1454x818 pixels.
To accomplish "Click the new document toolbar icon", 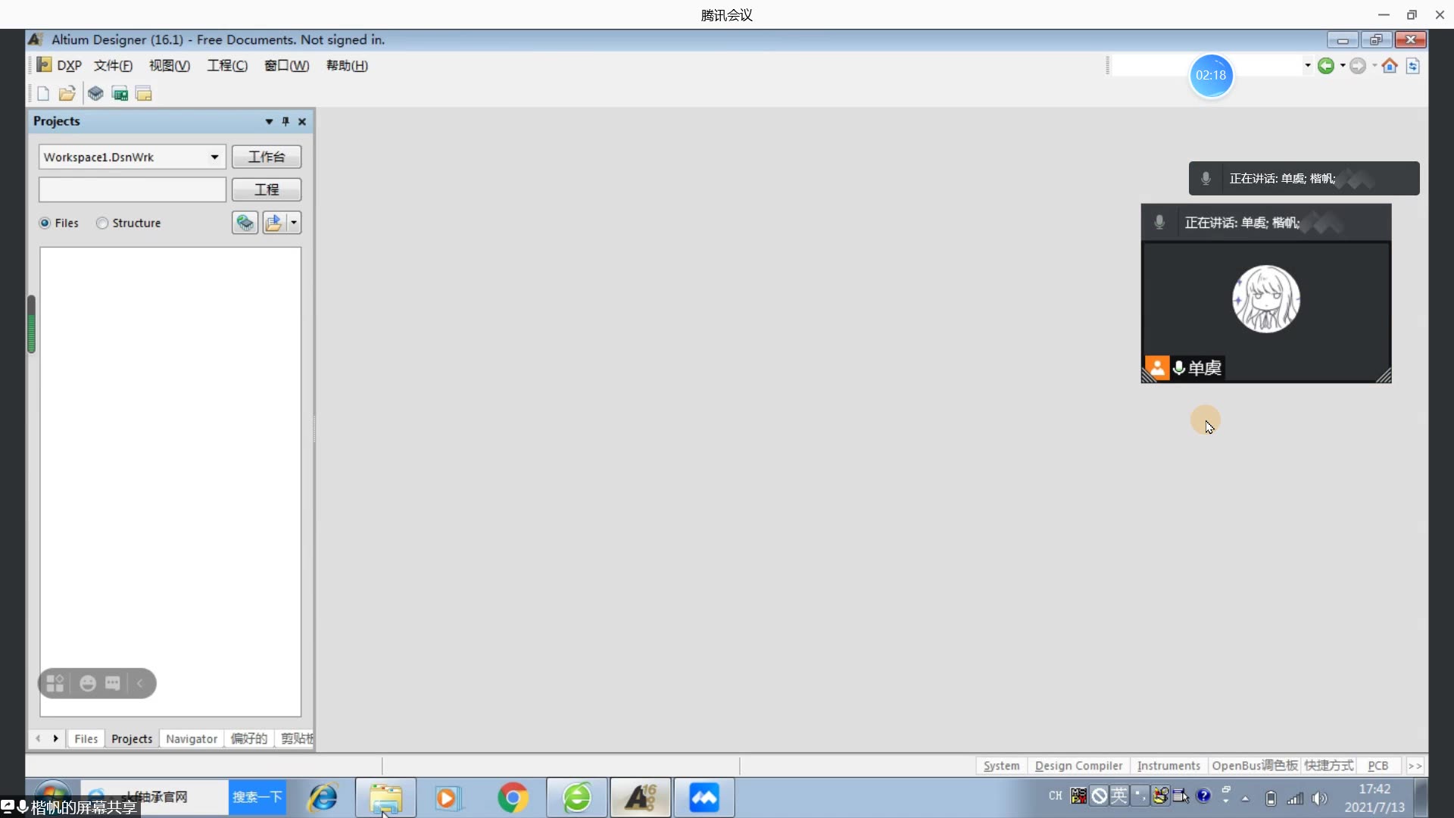I will [x=43, y=94].
